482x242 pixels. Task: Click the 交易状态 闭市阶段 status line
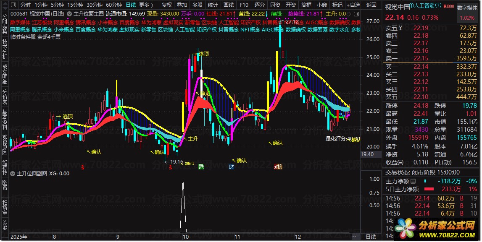(x=422, y=172)
